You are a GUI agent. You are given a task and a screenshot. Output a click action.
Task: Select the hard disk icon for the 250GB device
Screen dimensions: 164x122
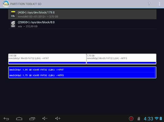coord(13,24)
